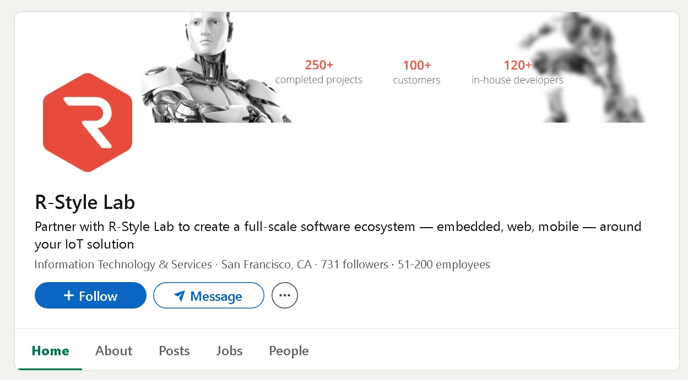Click the paper plane icon in Message
The width and height of the screenshot is (688, 380).
pos(180,296)
